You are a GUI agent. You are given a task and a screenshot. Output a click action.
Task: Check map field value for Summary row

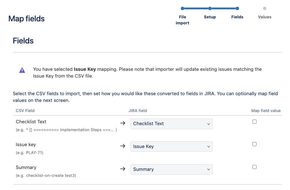click(254, 167)
